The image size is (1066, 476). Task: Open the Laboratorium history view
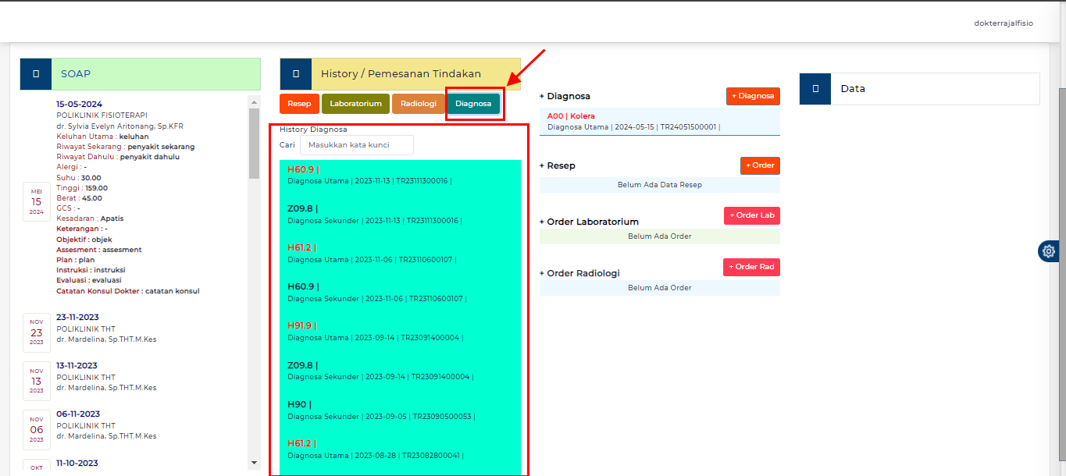pyautogui.click(x=355, y=102)
